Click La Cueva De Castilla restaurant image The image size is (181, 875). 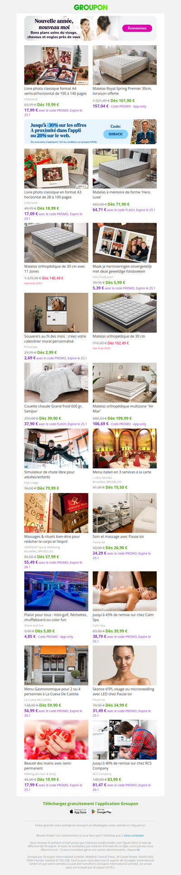[56, 665]
